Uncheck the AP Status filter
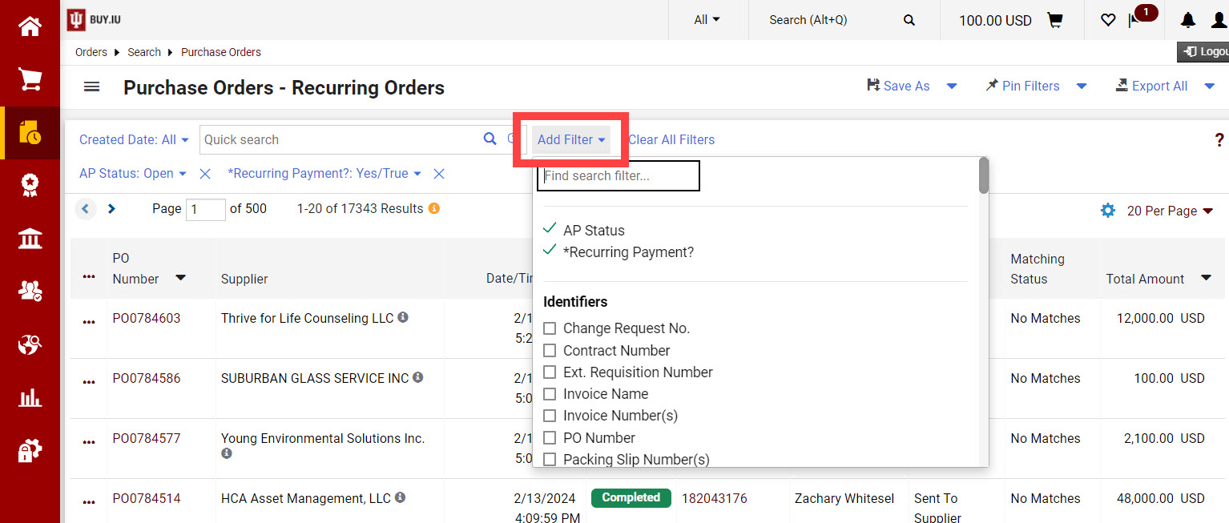The width and height of the screenshot is (1229, 523). pyautogui.click(x=550, y=229)
